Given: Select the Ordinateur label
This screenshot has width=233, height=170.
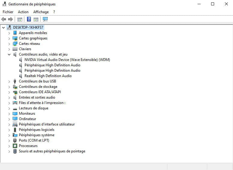Looking at the screenshot, I should (27, 119).
